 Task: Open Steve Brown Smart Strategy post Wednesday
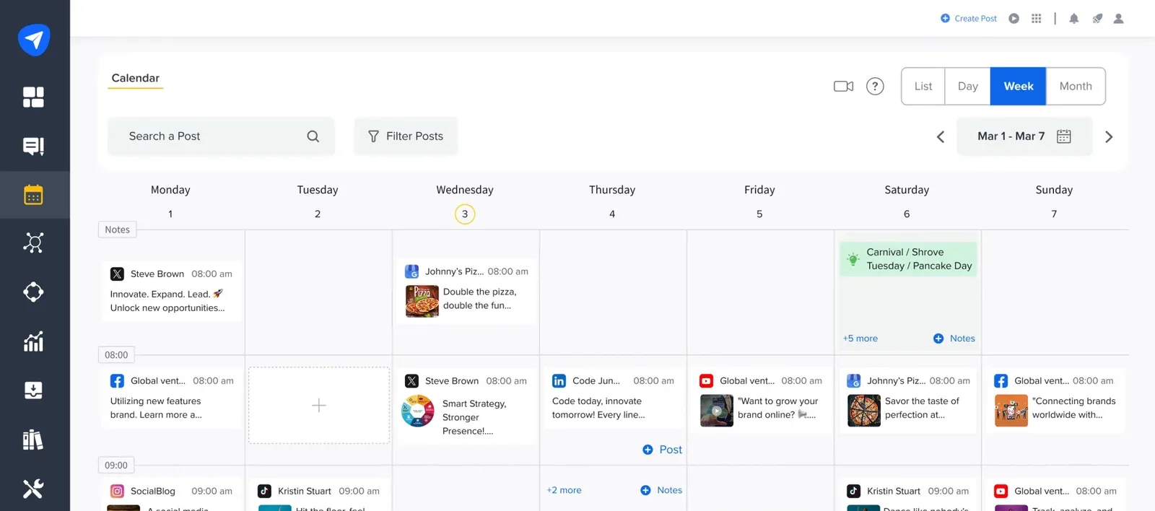tap(466, 405)
